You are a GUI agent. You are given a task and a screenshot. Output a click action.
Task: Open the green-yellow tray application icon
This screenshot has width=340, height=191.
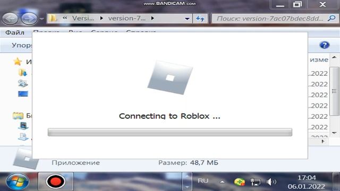tap(240, 182)
